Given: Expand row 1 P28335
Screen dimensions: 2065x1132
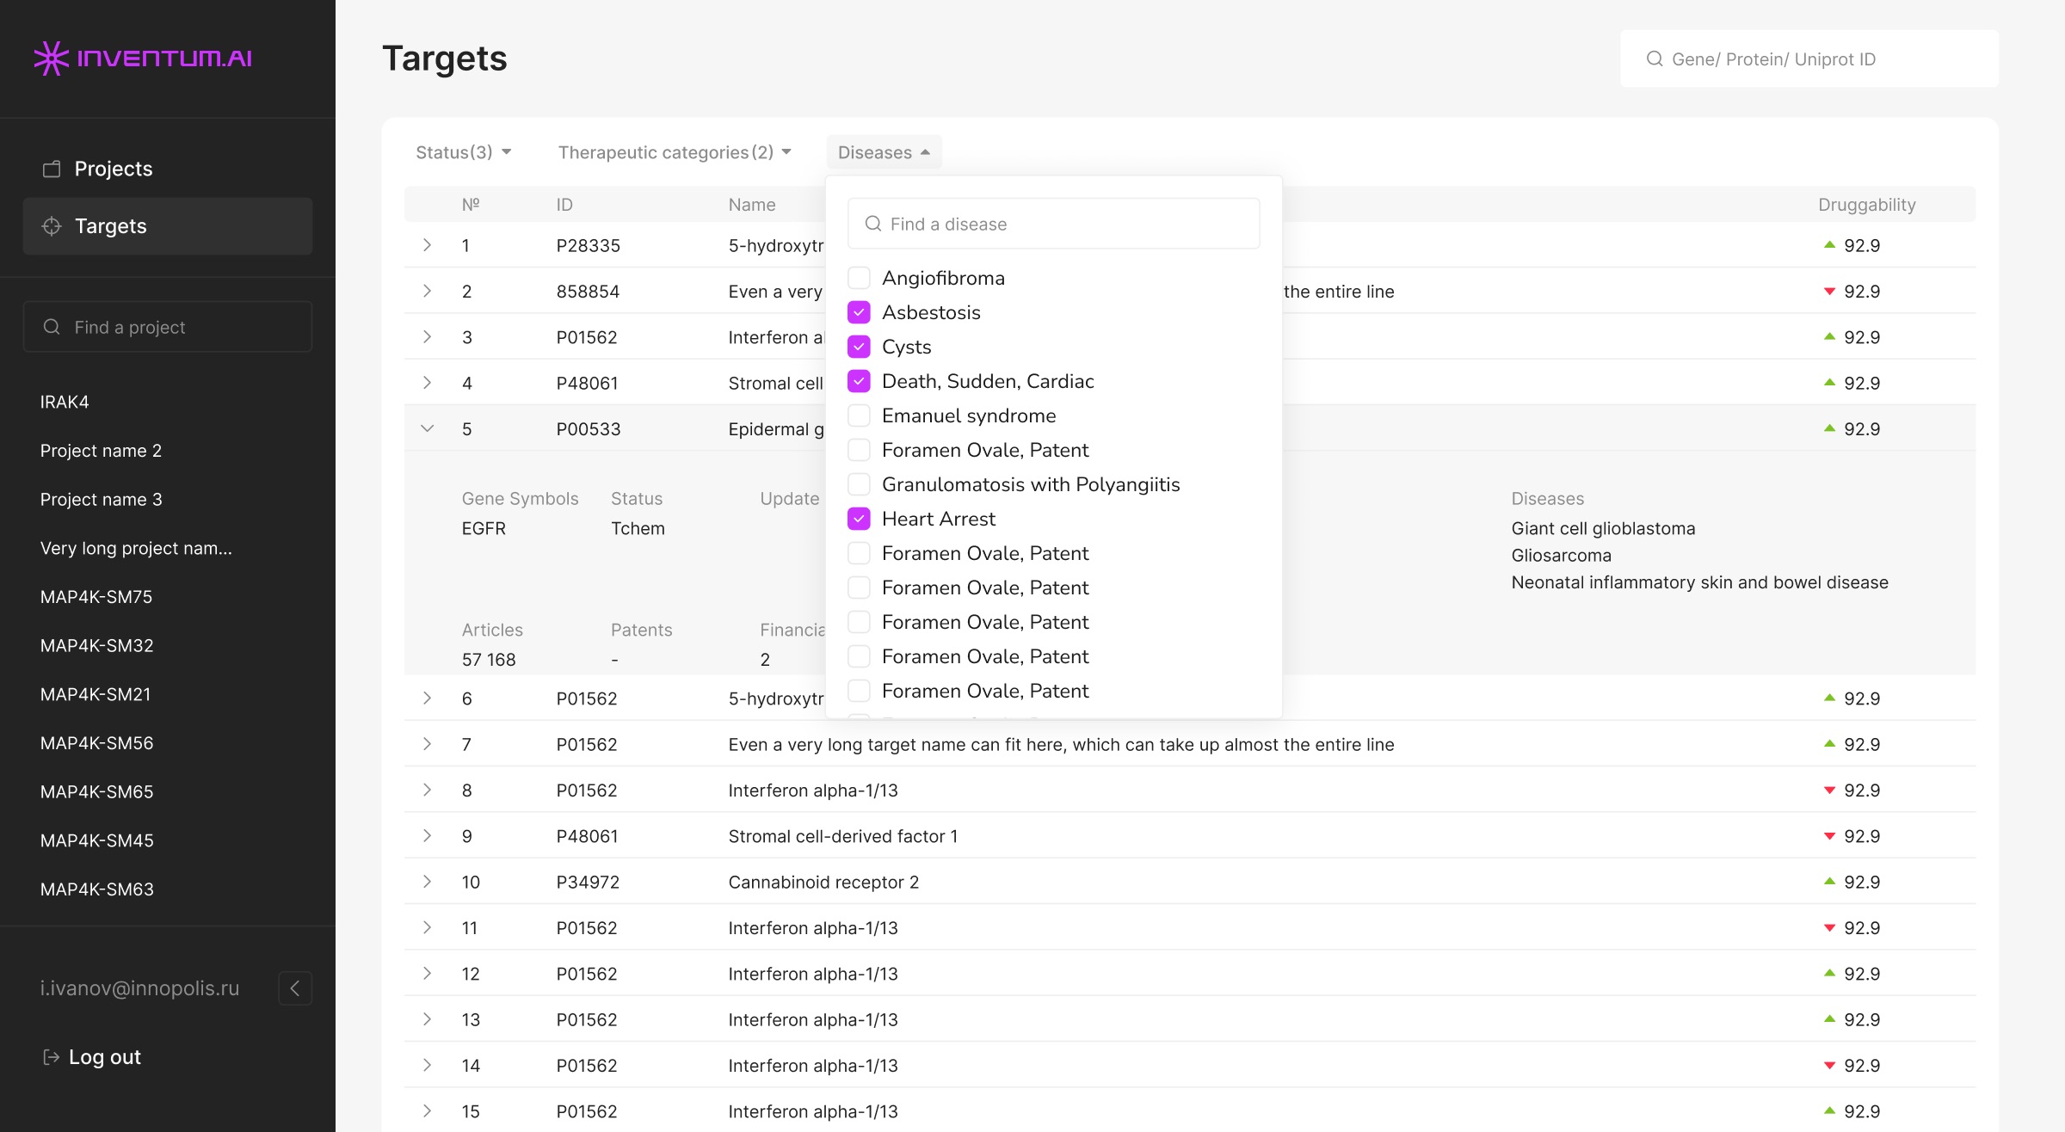Looking at the screenshot, I should 427,245.
